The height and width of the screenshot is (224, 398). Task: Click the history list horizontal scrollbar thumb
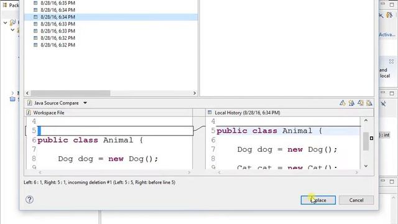click(x=70, y=93)
